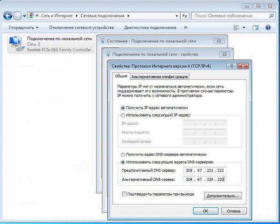Switch to «Альтернативная конфигурация» tab
This screenshot has width=280, height=224.
point(160,77)
